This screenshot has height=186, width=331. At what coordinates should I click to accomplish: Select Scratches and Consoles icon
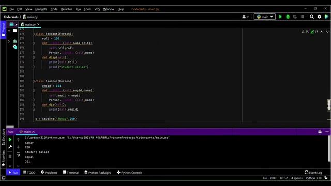15,47
